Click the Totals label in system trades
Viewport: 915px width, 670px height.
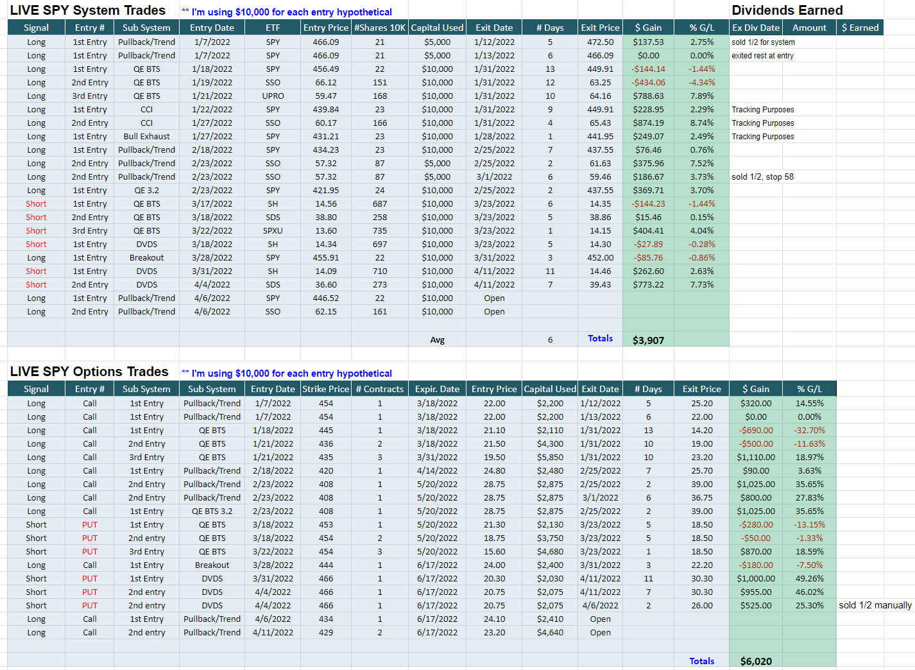coord(600,338)
